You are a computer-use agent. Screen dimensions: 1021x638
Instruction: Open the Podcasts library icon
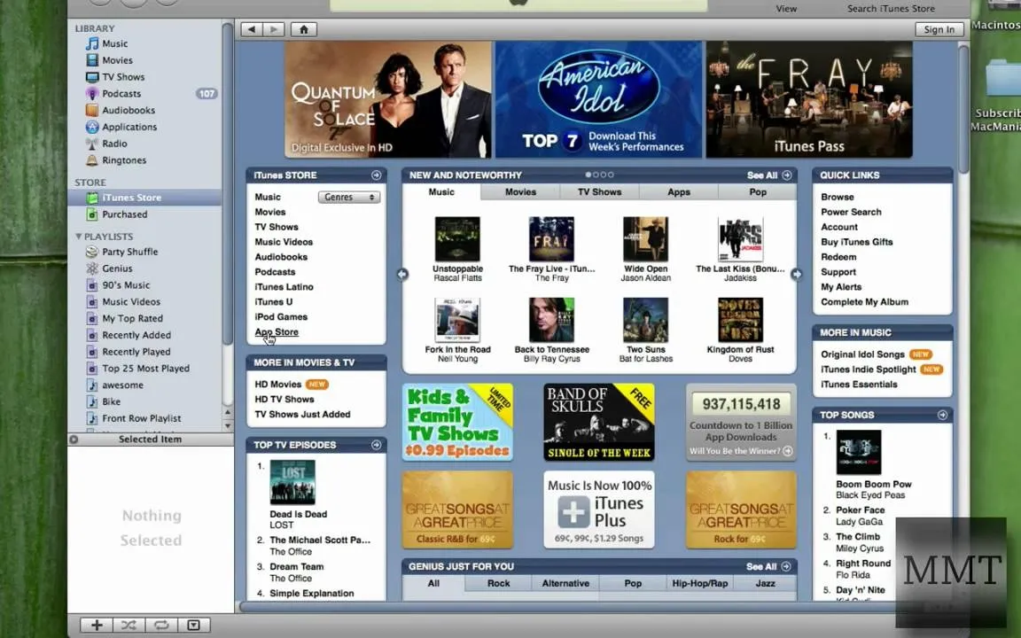click(92, 94)
